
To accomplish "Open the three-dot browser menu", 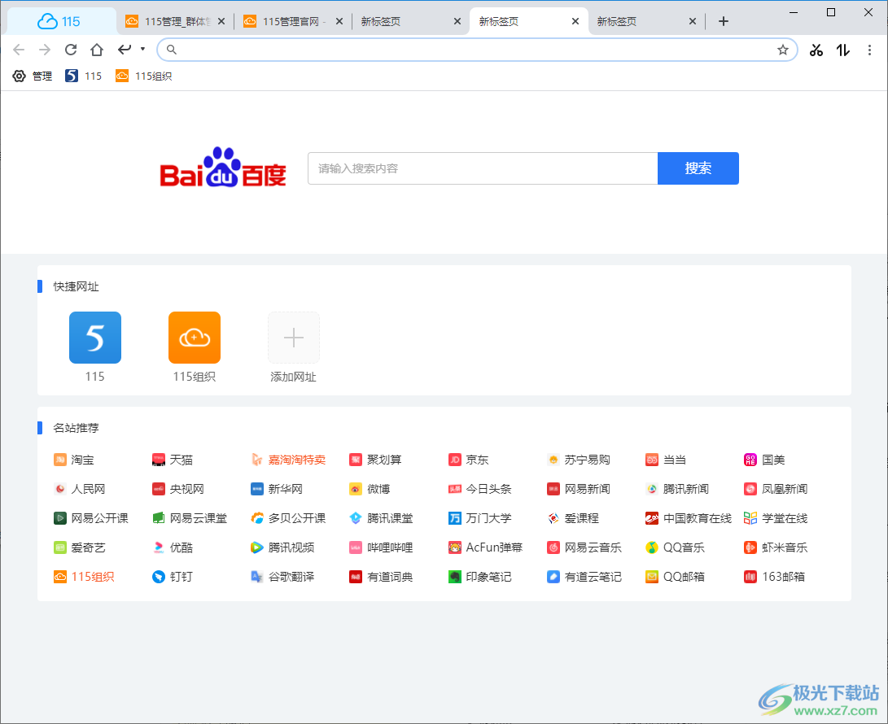I will [x=869, y=50].
